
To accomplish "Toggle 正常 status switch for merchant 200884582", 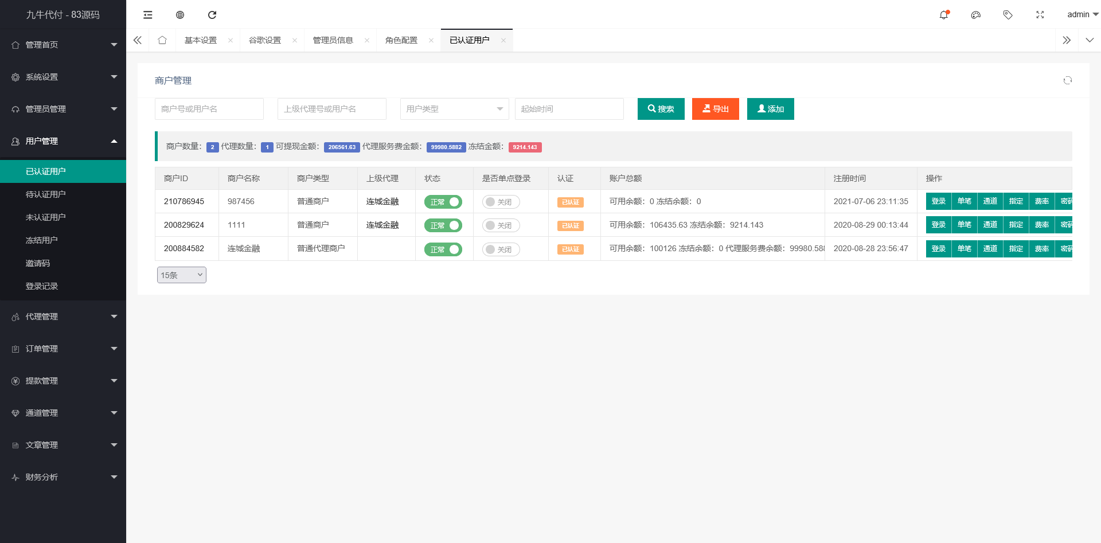I will click(443, 249).
